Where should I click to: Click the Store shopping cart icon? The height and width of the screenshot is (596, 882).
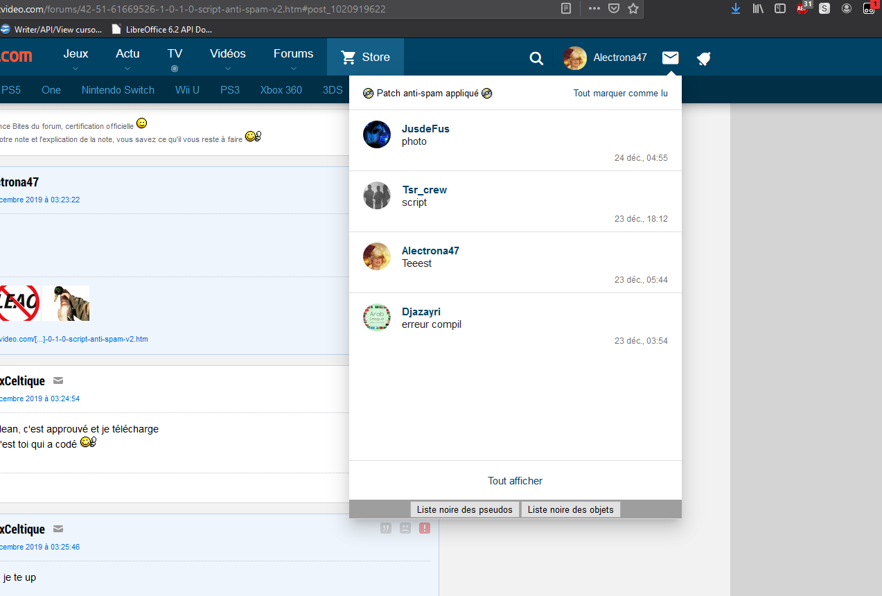(x=348, y=58)
